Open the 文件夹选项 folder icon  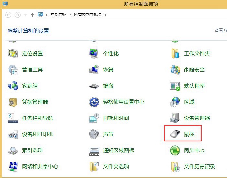pos(94,167)
